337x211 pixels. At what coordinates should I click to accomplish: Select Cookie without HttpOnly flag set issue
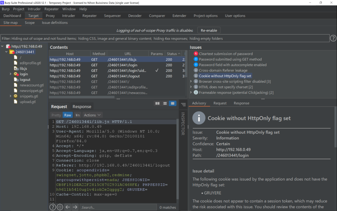click(225, 76)
